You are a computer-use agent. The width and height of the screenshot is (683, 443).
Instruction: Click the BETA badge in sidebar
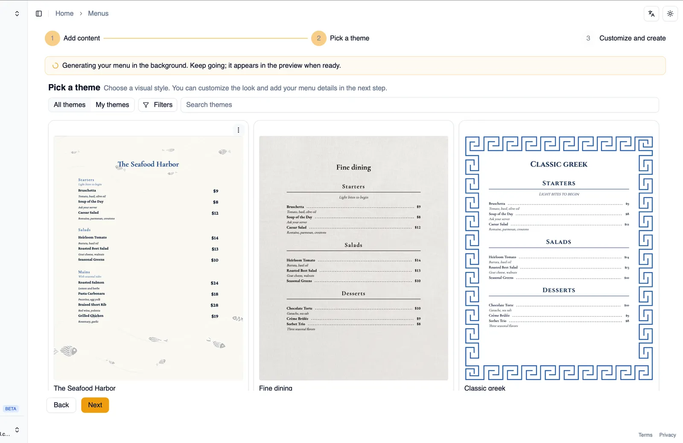tap(11, 409)
